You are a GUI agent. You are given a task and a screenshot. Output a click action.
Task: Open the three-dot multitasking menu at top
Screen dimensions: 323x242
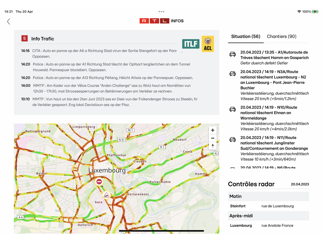click(161, 12)
